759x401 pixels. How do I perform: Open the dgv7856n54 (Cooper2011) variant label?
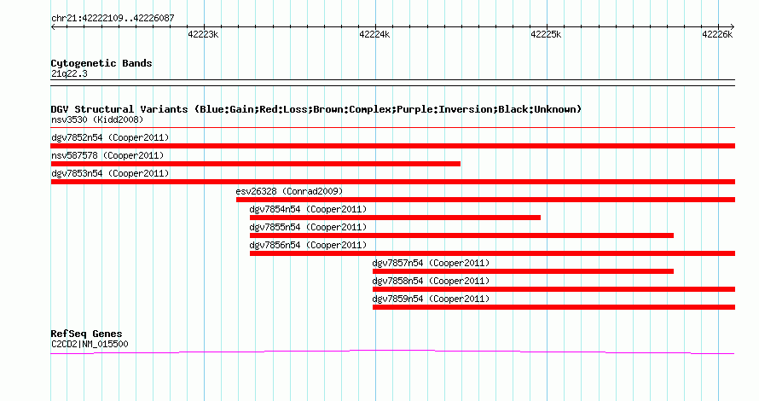[x=309, y=245]
